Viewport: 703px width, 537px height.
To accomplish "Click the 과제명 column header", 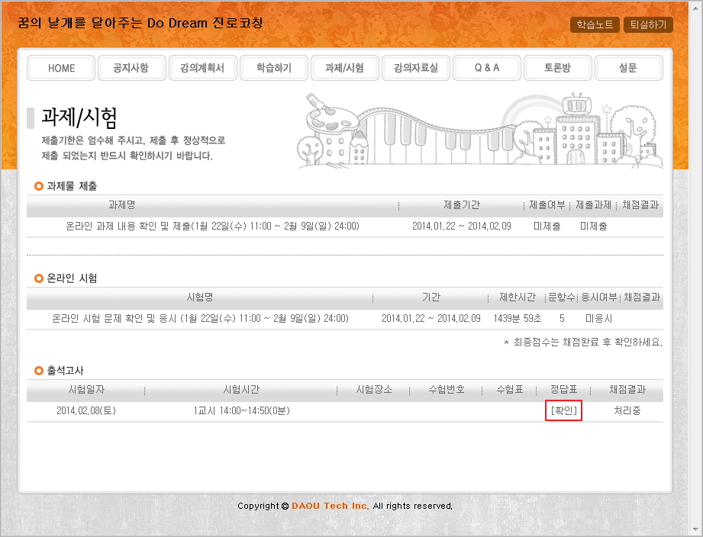I will pyautogui.click(x=121, y=204).
